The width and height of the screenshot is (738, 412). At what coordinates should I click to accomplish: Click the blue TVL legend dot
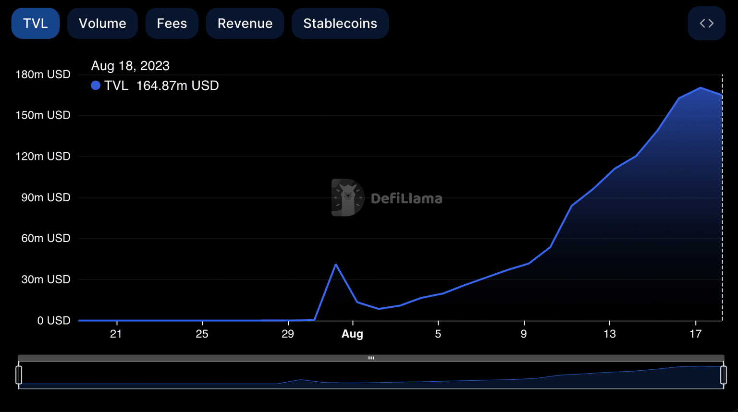pos(96,85)
